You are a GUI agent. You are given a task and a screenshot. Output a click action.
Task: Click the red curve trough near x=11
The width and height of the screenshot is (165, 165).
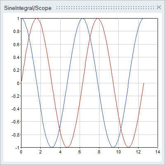(128, 147)
